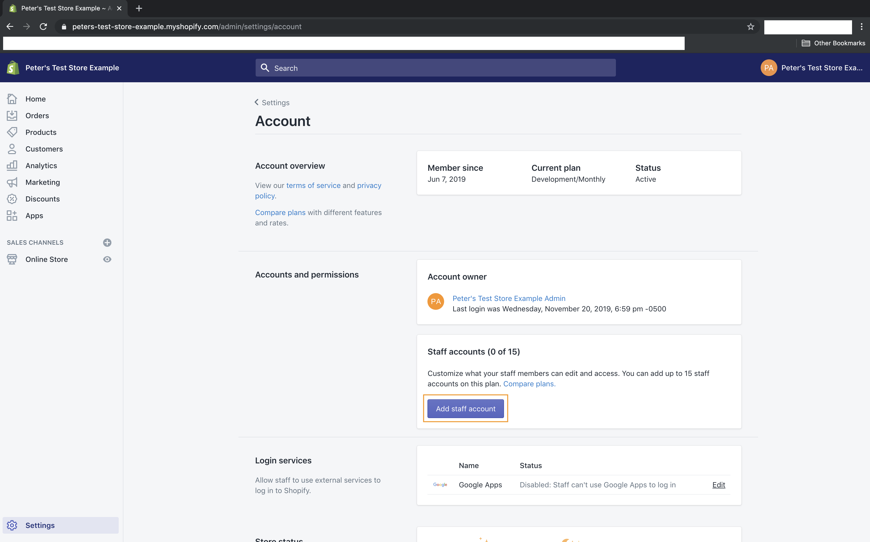Open Settings at sidebar bottom
The width and height of the screenshot is (870, 542).
pyautogui.click(x=61, y=525)
